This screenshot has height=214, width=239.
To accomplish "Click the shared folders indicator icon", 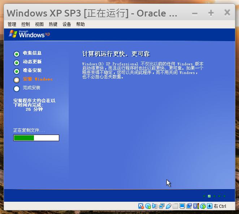I will click(x=175, y=206).
